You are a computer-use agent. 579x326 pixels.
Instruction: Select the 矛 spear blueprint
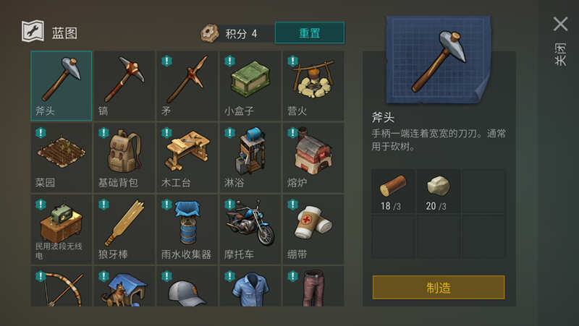point(187,86)
